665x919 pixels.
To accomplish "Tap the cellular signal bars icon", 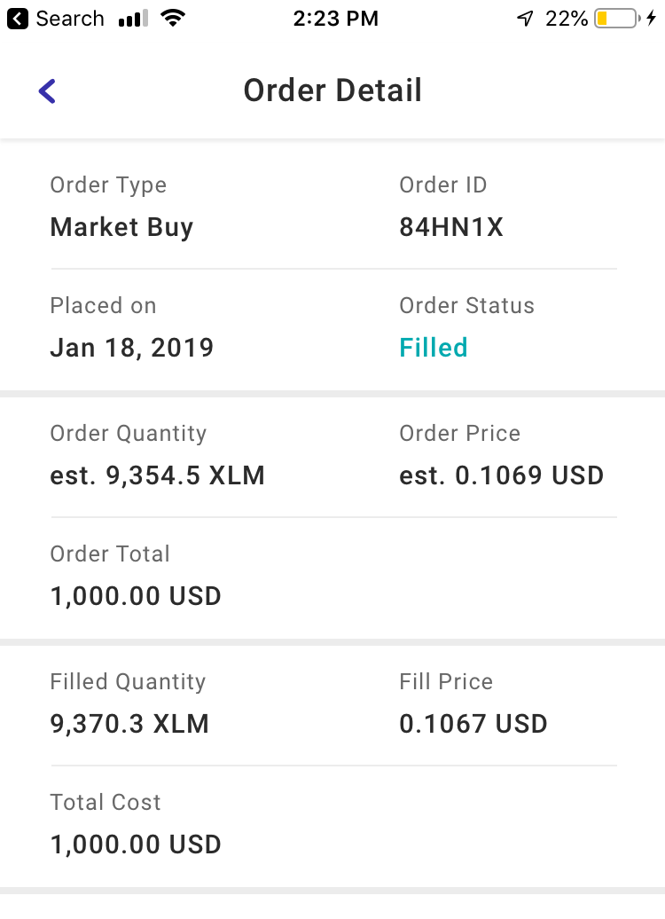I will pos(132,19).
